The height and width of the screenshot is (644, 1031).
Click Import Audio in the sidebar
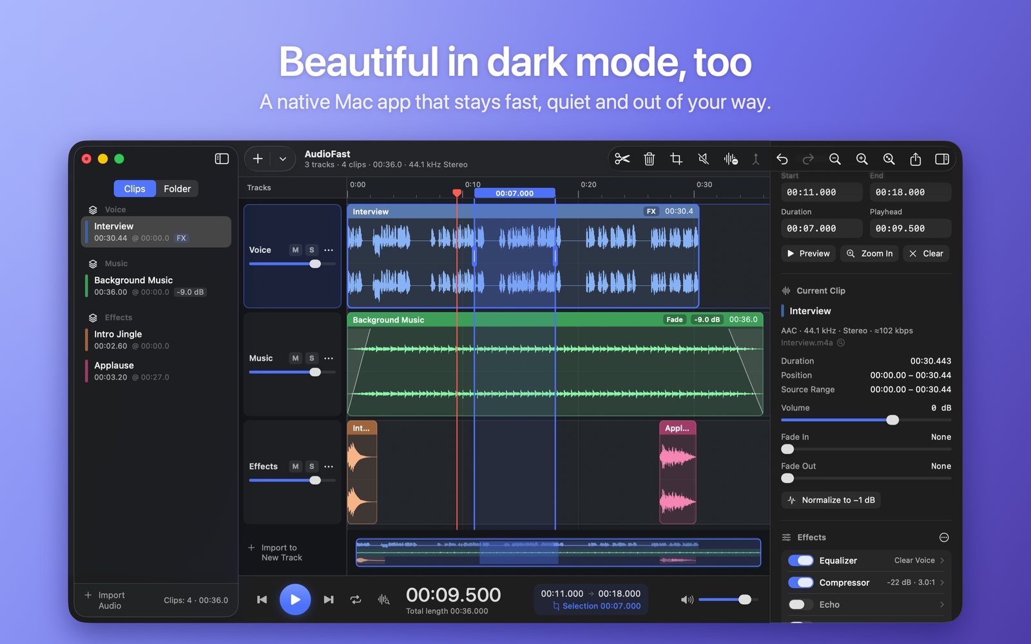pos(105,600)
